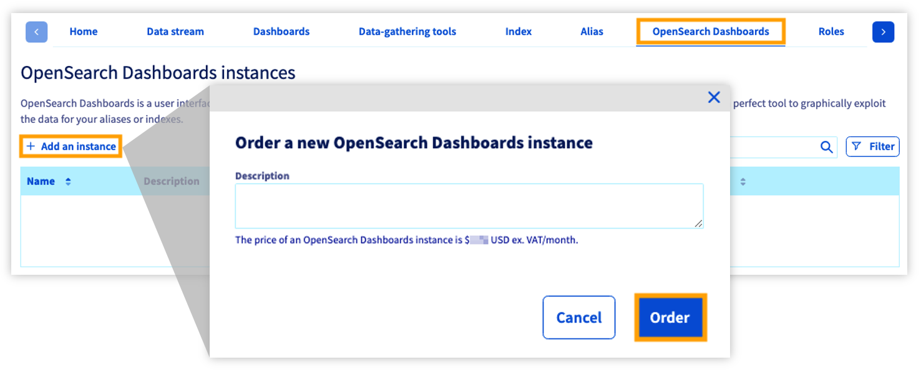The image size is (921, 372).
Task: Select the OpenSearch Dashboards tab
Action: click(711, 31)
